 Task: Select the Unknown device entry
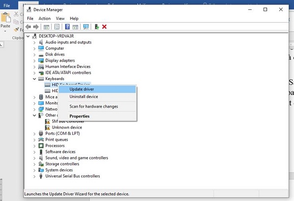67,127
